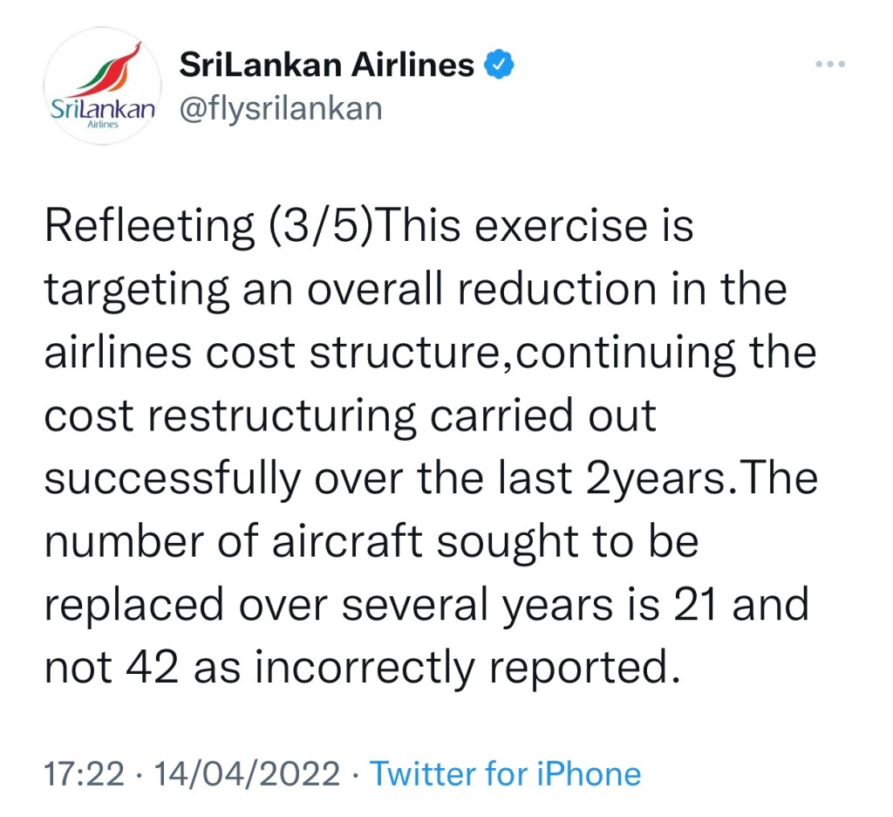Click the small Airlines text under the logo

[102, 126]
